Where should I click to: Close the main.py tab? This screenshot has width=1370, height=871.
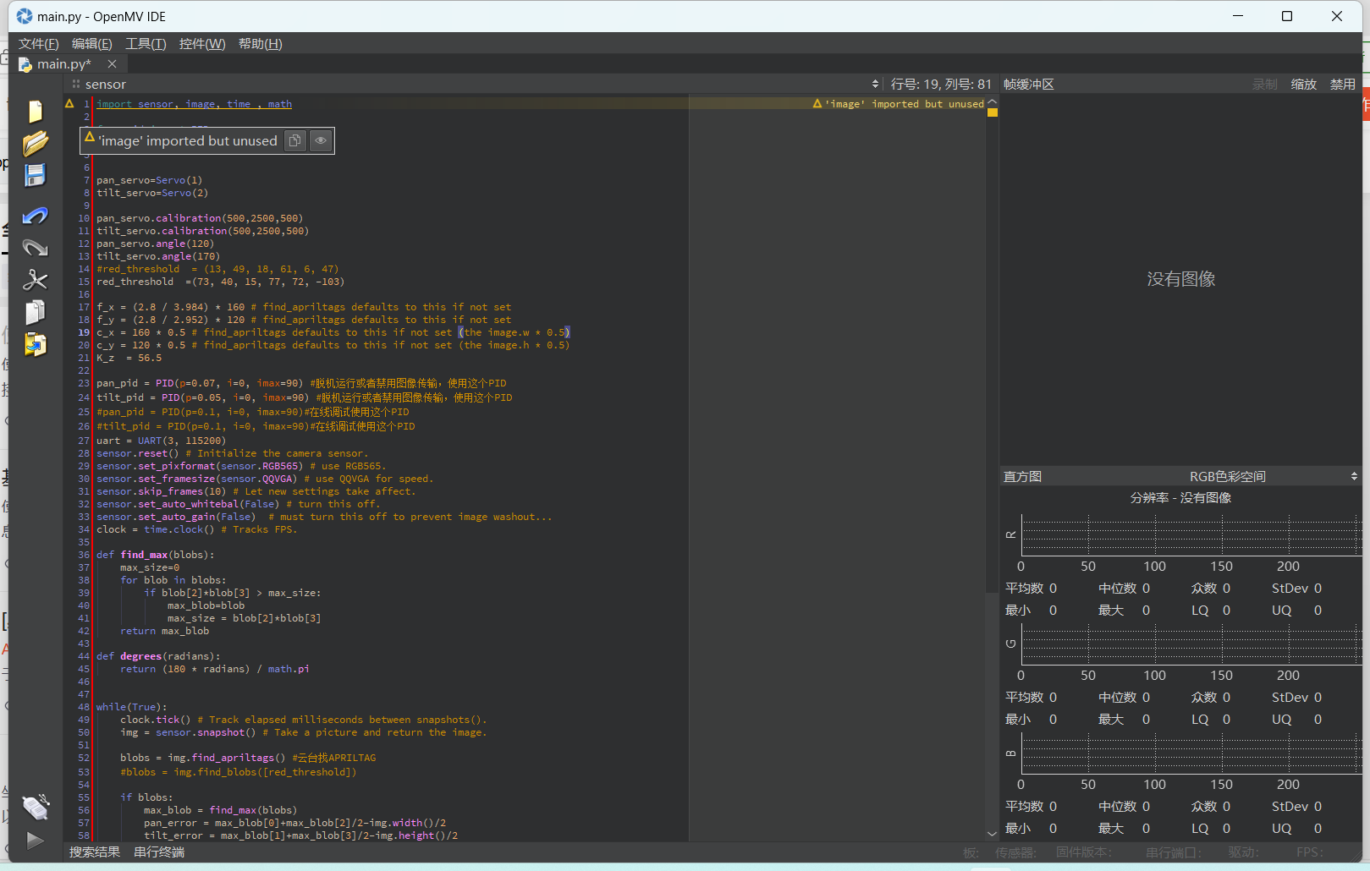tap(112, 63)
